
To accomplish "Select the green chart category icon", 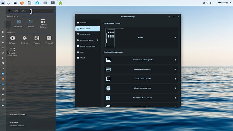I will tap(3, 105).
